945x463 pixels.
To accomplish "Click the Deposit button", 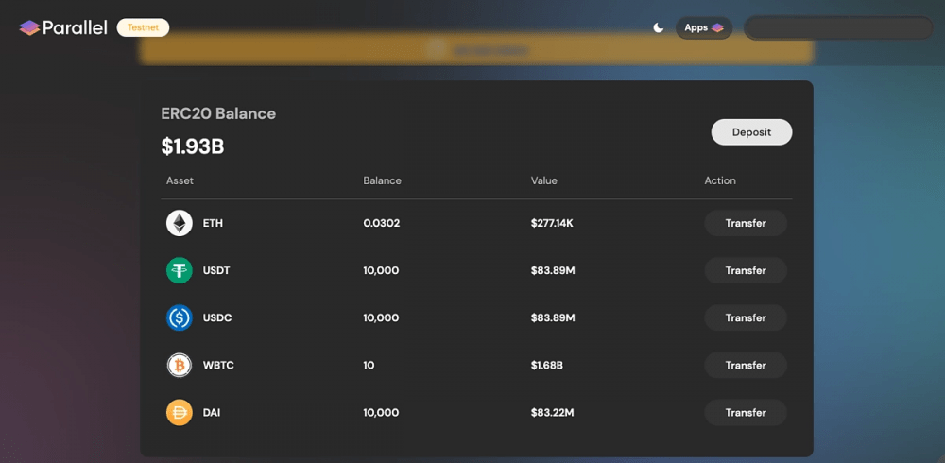I will [751, 132].
